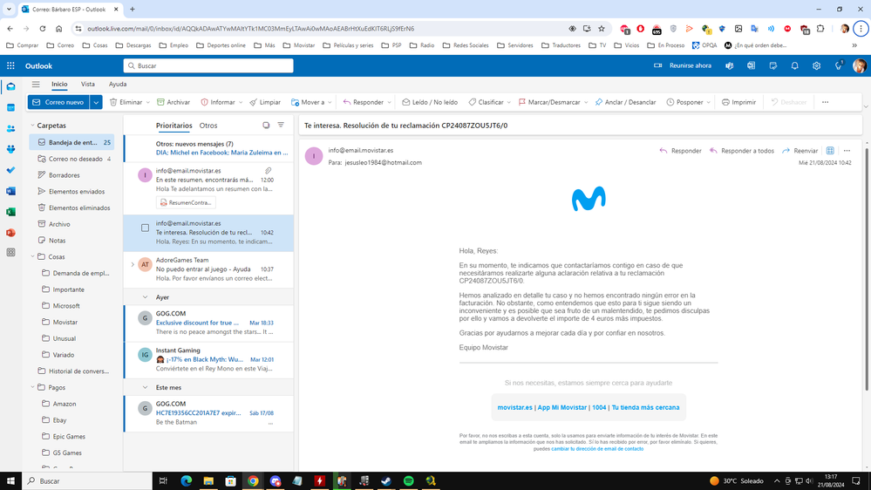Viewport: 871px width, 490px height.
Task: Open the To Do checkmark icon
Action: tap(10, 170)
